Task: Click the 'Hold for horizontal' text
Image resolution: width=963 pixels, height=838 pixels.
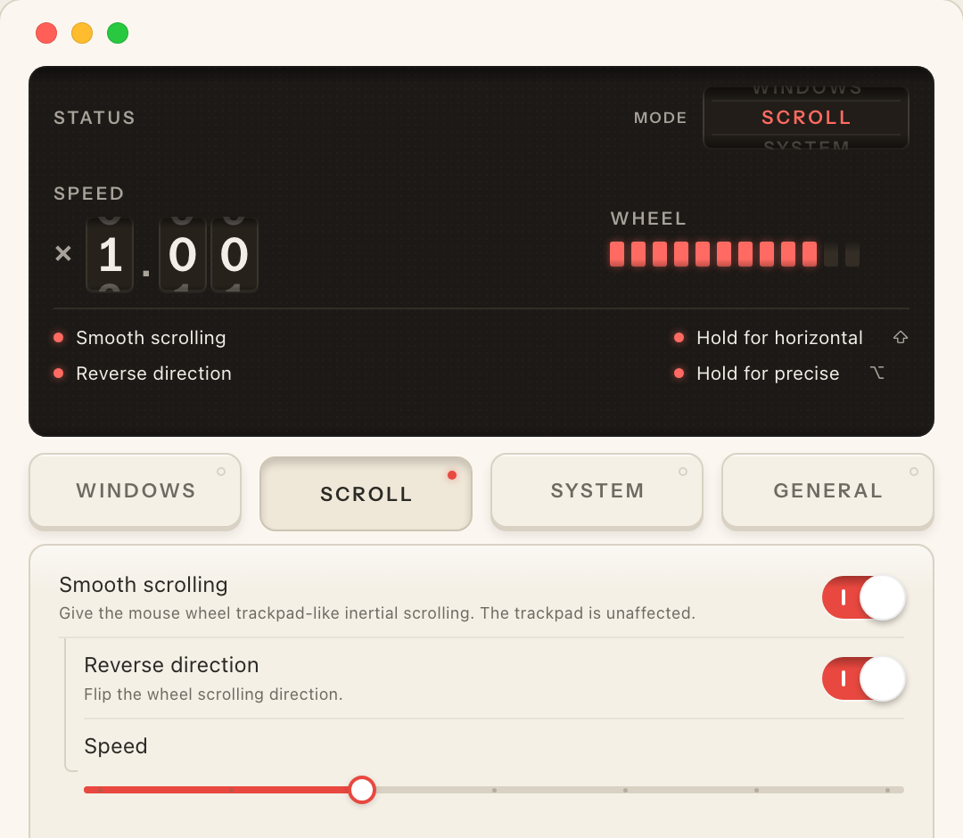Action: click(x=779, y=338)
